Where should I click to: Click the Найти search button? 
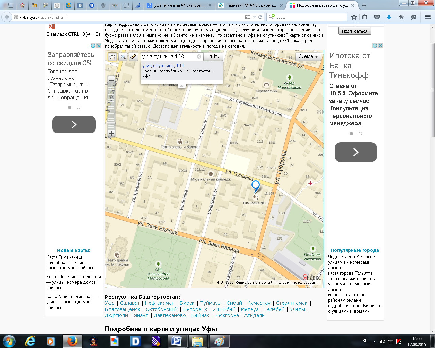pyautogui.click(x=213, y=57)
